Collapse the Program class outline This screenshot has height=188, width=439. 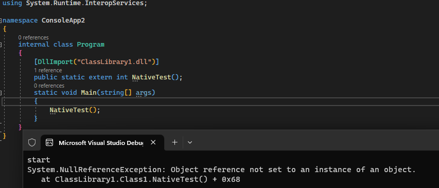pyautogui.click(x=1, y=45)
